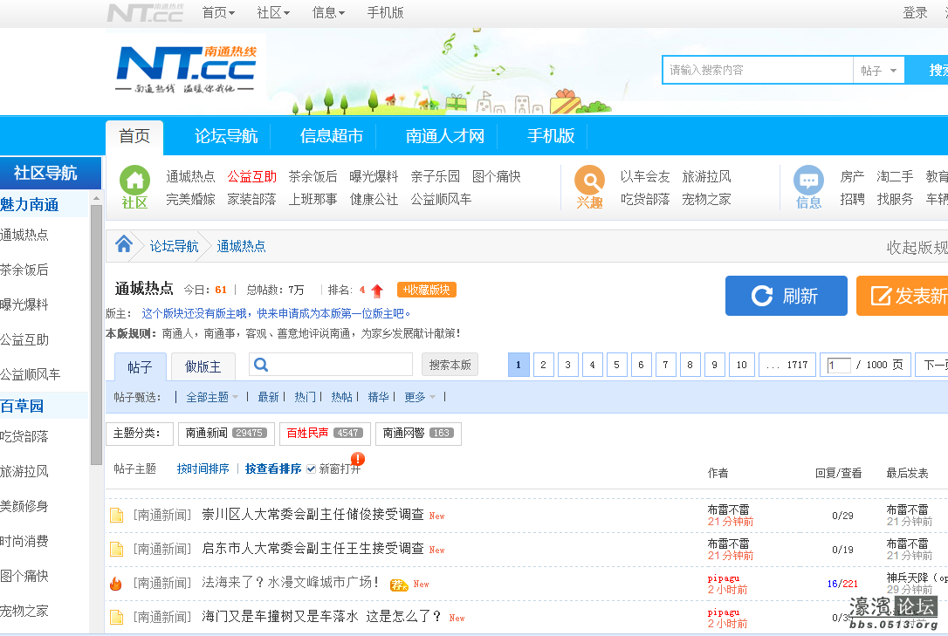Click the blue home breadcrumb icon
948x636 pixels.
tap(123, 245)
